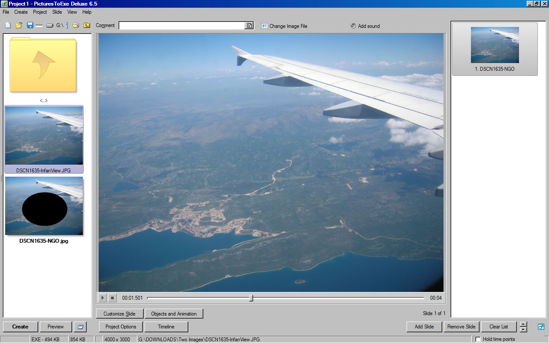The height and width of the screenshot is (343, 549).
Task: Move slide up with the up arrow
Action: click(x=523, y=324)
